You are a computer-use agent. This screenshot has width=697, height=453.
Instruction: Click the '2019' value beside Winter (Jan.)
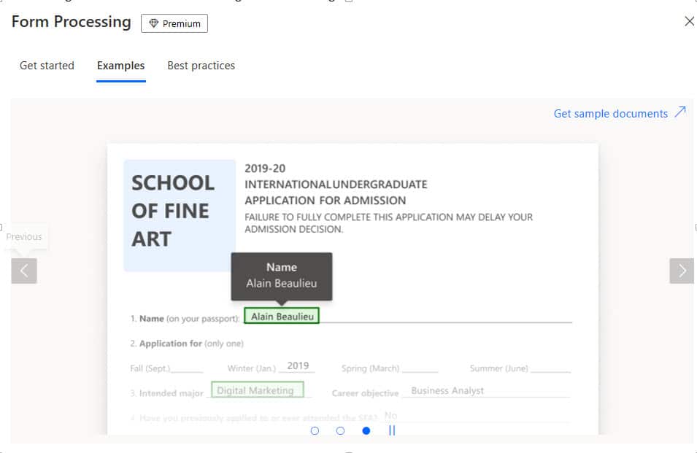coord(298,365)
